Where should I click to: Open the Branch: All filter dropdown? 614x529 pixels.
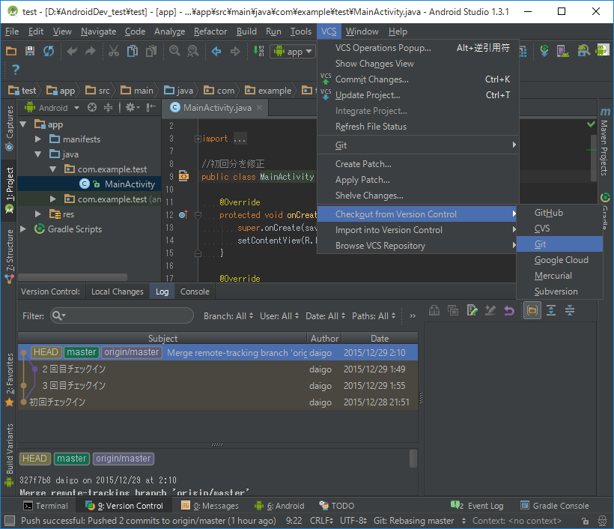(228, 316)
